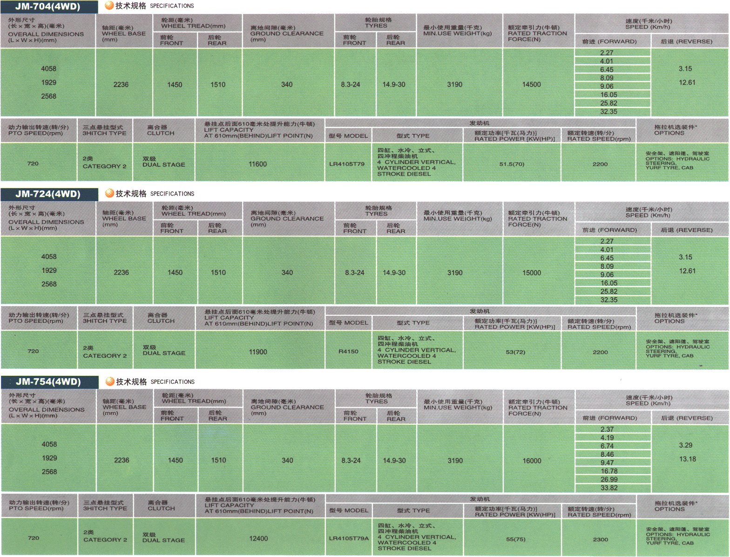Image resolution: width=730 pixels, height=557 pixels.
Task: Click forward speed value 33.82
Action: [x=609, y=488]
